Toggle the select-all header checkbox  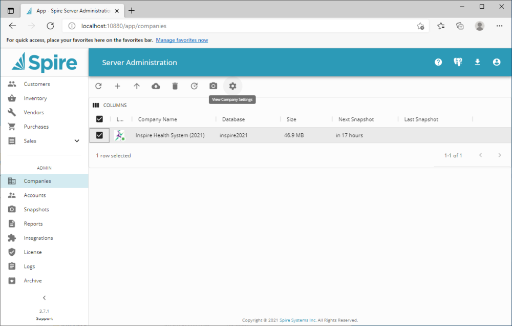point(100,119)
